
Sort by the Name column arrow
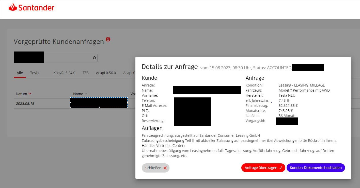coord(86,94)
